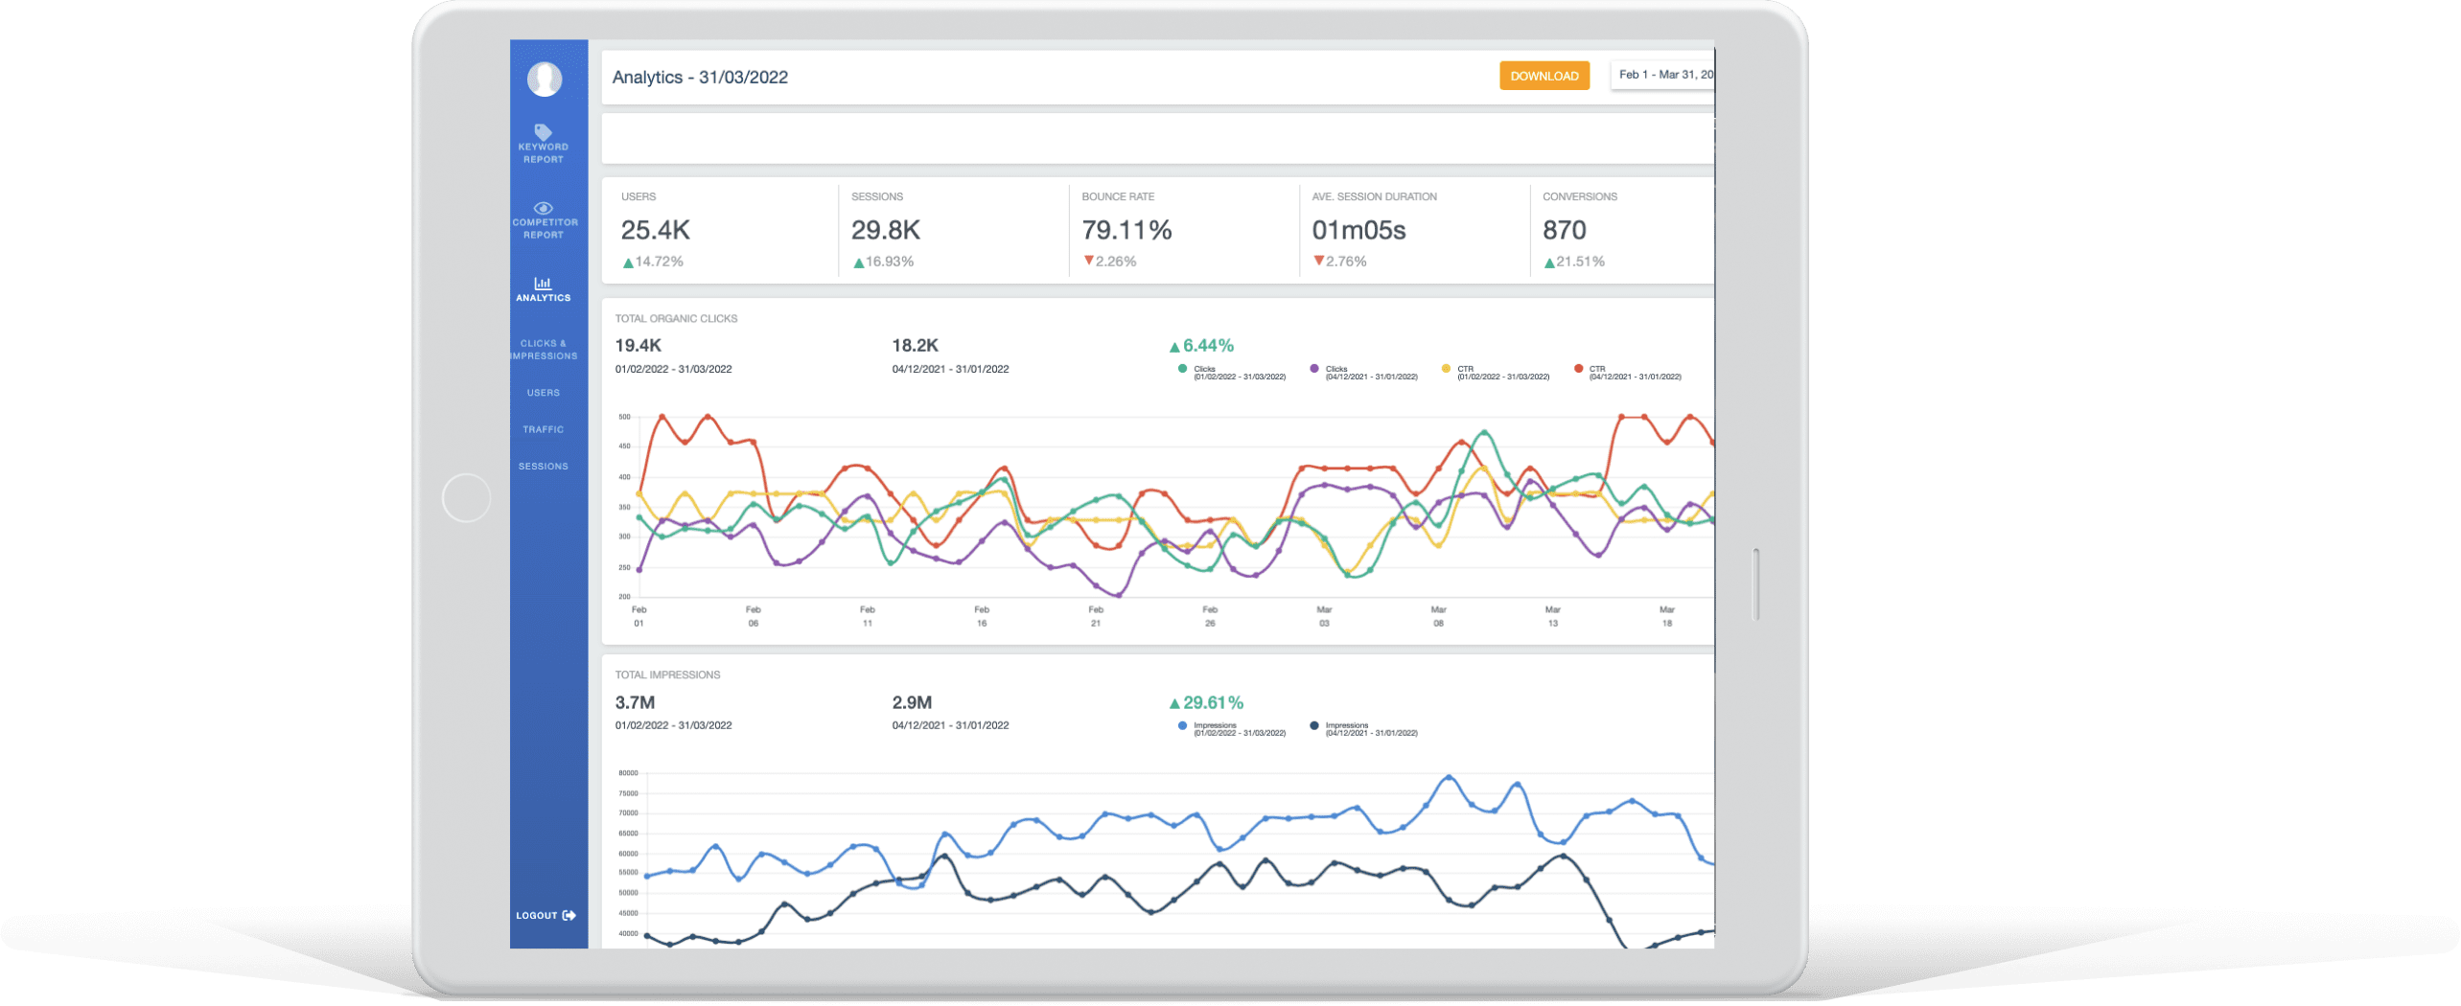
Task: Toggle purple Clicks 04/12/2021 legend series
Action: (1362, 373)
